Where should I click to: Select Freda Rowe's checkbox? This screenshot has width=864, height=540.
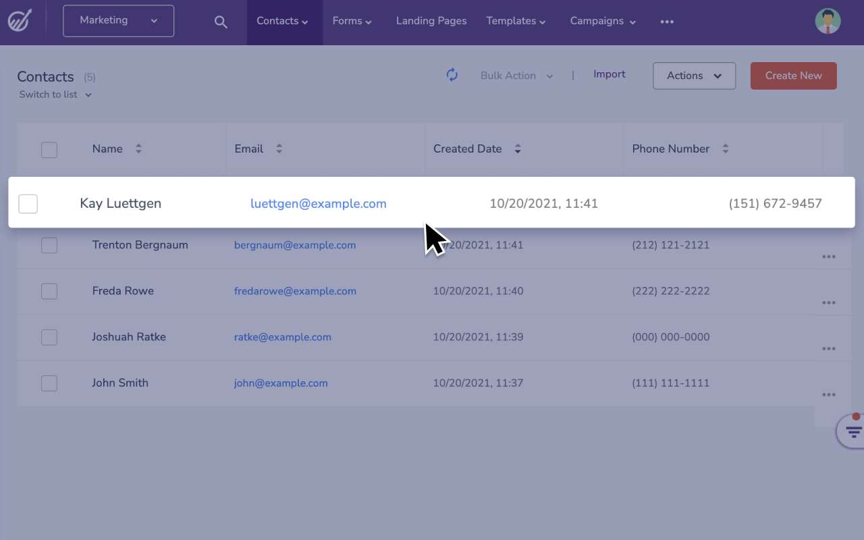[49, 292]
